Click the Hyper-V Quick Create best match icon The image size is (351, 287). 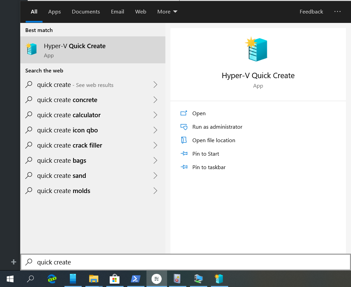point(31,49)
